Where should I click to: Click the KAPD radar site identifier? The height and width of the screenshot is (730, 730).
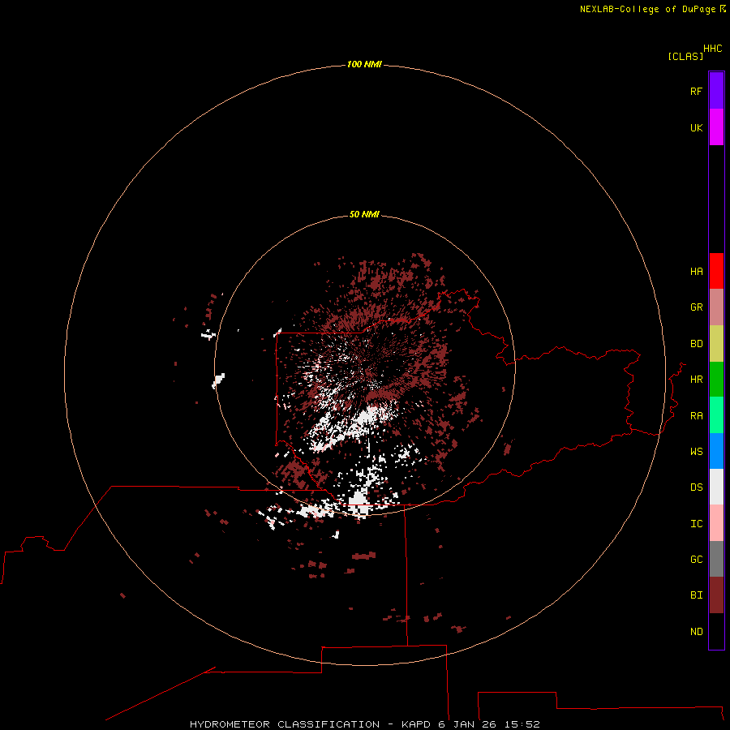[x=416, y=724]
